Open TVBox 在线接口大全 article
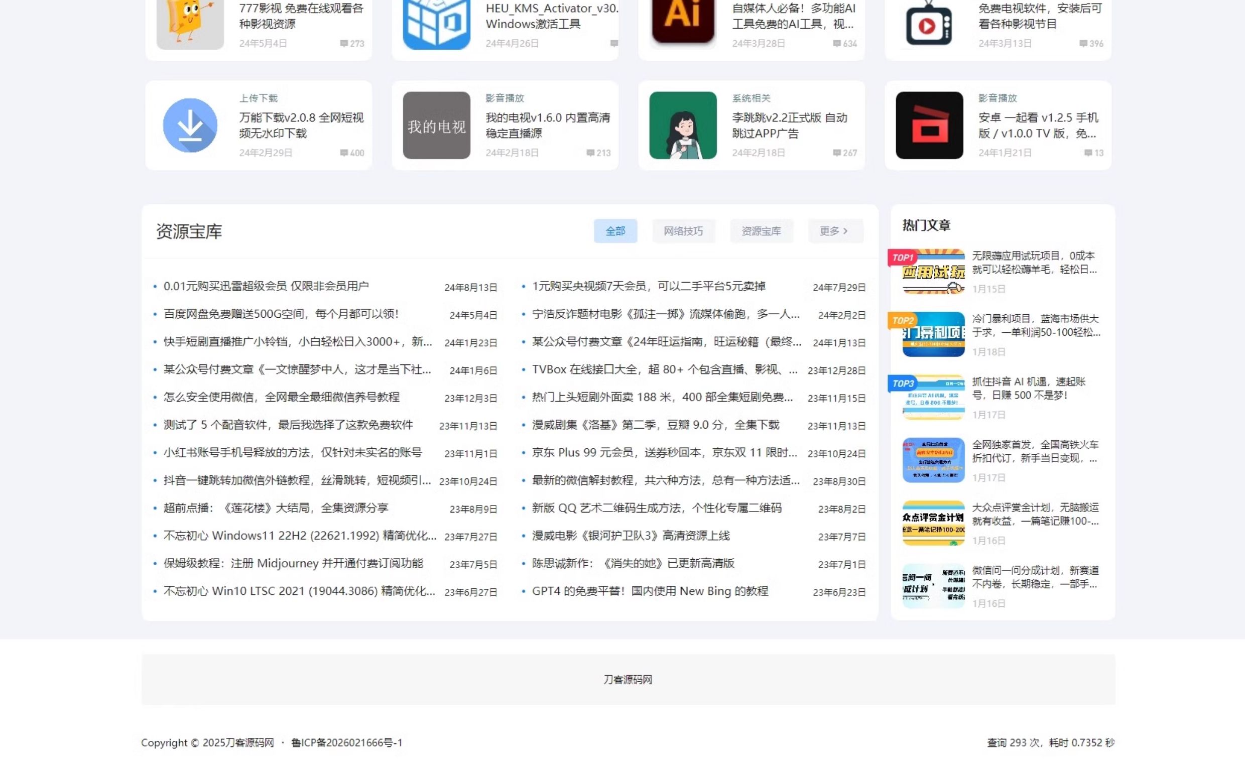The height and width of the screenshot is (765, 1245). click(665, 370)
